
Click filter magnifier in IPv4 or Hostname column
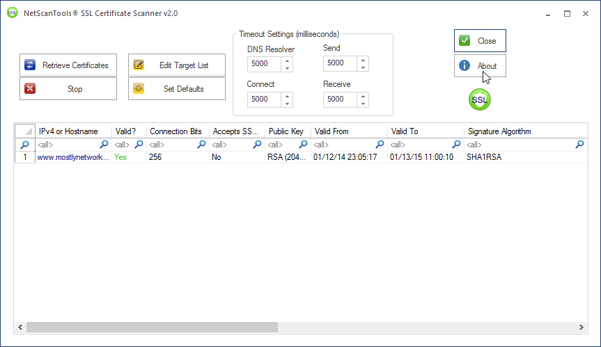(x=104, y=144)
